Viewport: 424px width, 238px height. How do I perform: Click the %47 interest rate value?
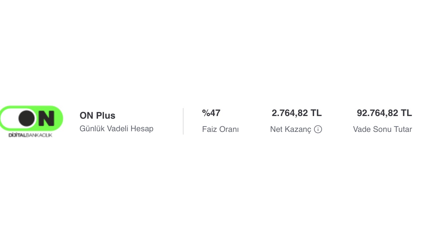click(x=211, y=113)
